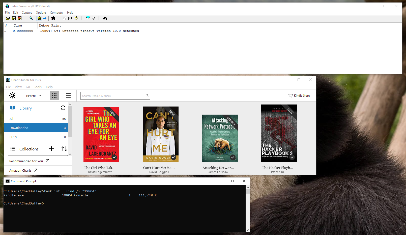Click the Time column header in DebugView

(x=25, y=25)
